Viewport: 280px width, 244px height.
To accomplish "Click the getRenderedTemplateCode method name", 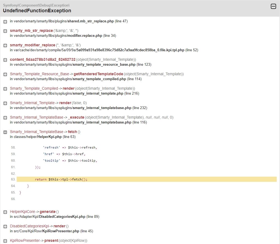I will (x=98, y=74).
